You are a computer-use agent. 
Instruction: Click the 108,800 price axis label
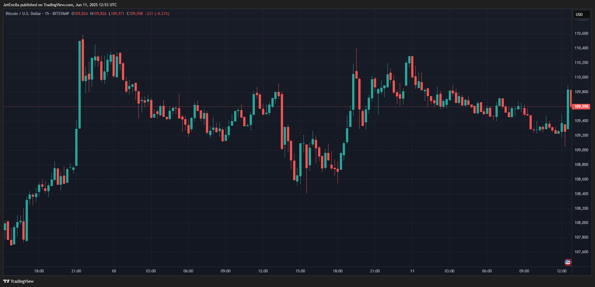581,165
